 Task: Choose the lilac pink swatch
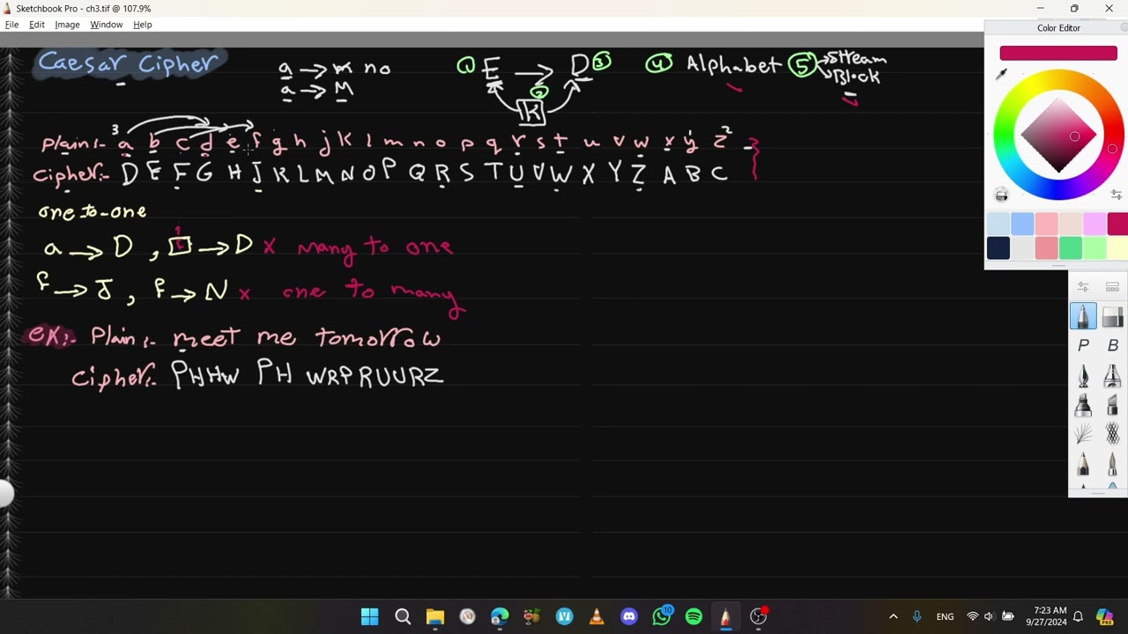coord(1094,224)
